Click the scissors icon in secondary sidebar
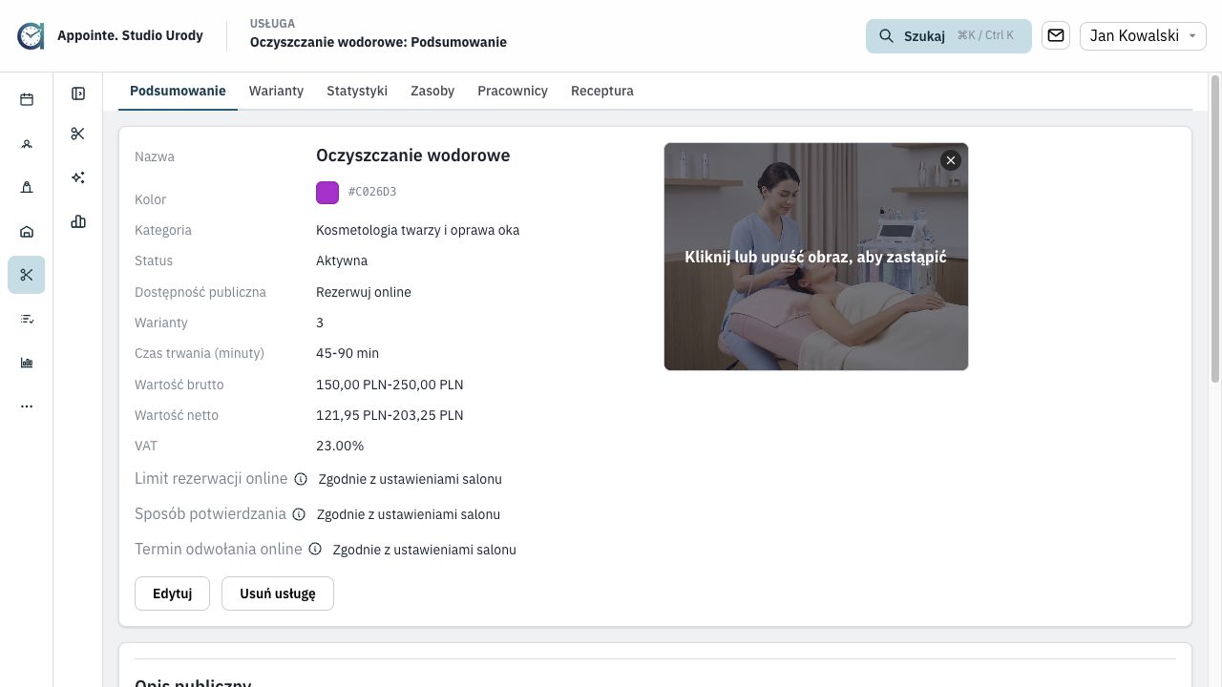This screenshot has height=687, width=1222. click(x=78, y=134)
